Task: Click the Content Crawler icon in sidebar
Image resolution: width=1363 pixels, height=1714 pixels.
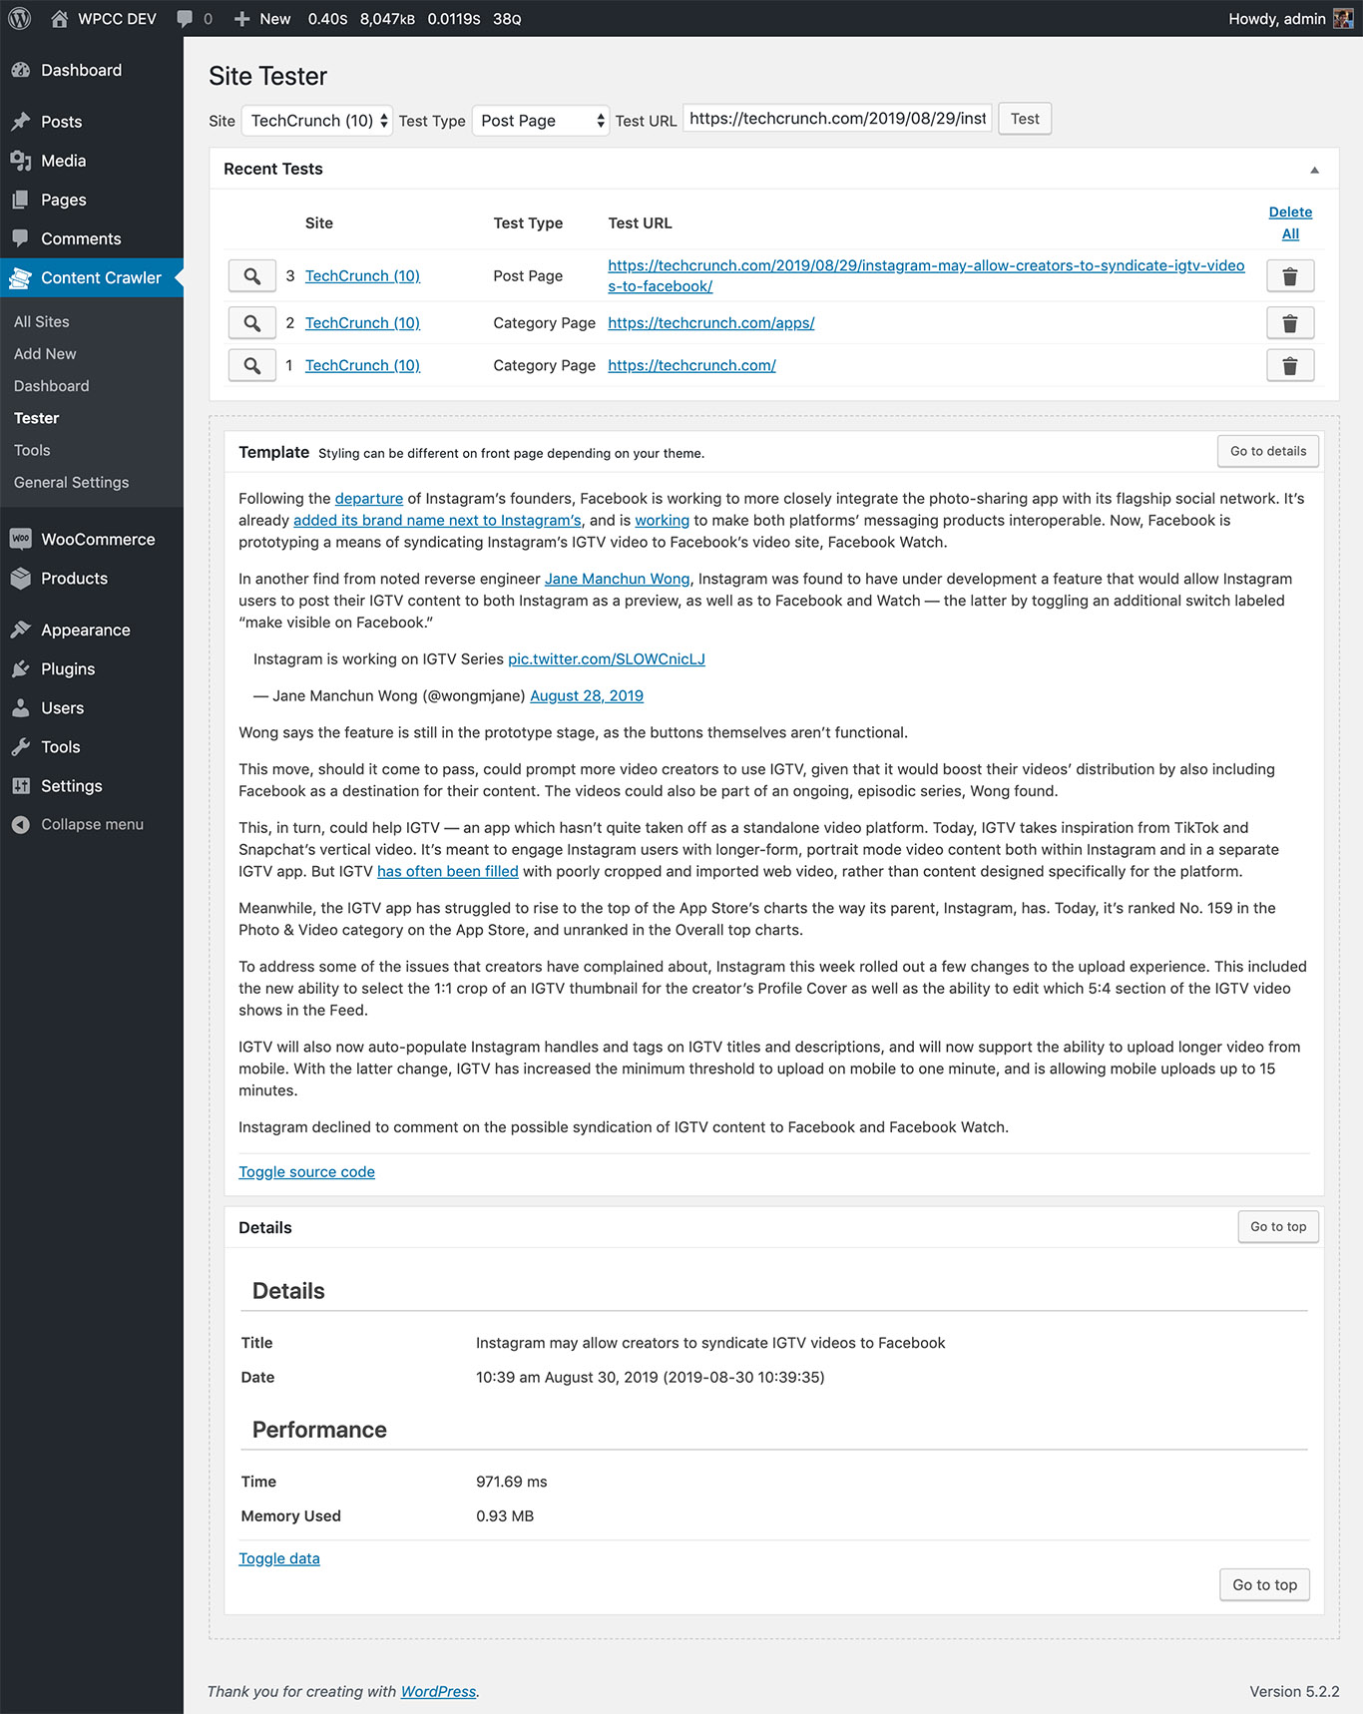Action: 21,277
